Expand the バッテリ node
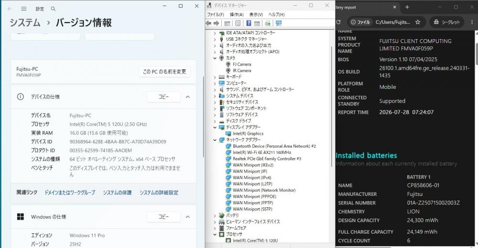This screenshot has width=478, height=248. click(x=215, y=216)
